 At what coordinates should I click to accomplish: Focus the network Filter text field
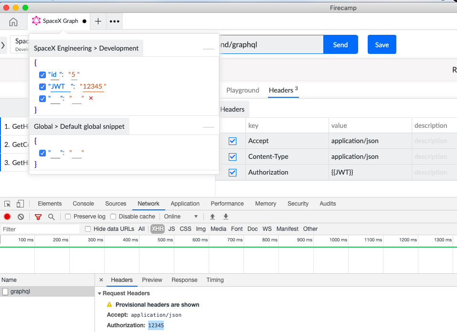40,229
